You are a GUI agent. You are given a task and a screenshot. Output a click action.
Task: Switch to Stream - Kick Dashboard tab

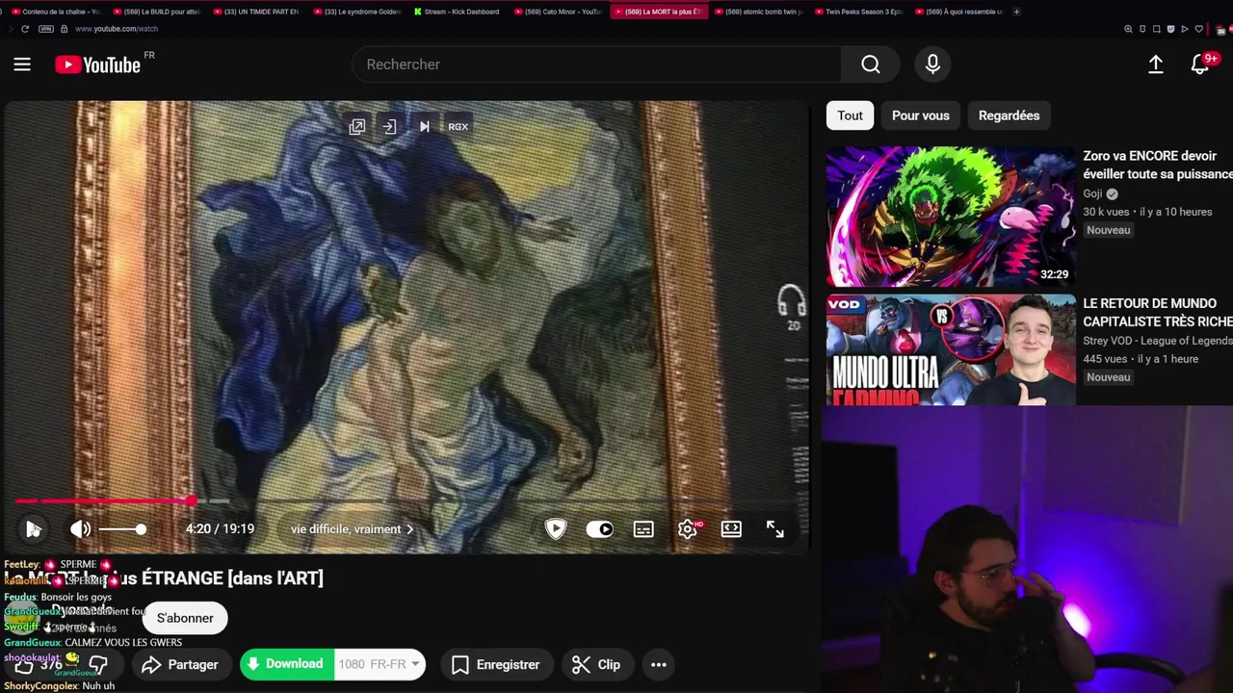(459, 12)
